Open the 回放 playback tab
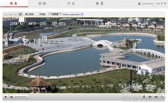The image size is (168, 103). [x=42, y=3]
